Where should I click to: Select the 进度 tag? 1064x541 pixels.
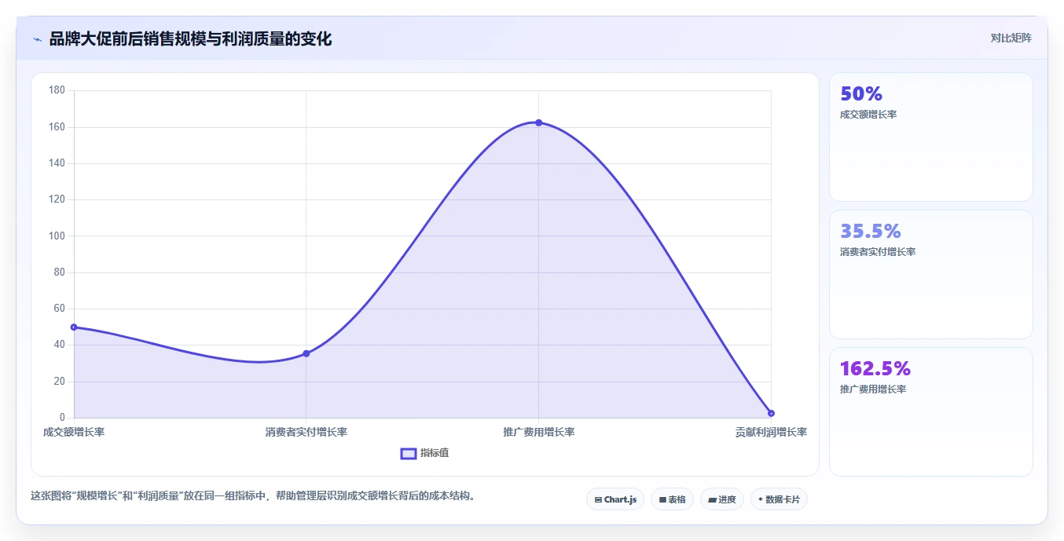point(721,499)
